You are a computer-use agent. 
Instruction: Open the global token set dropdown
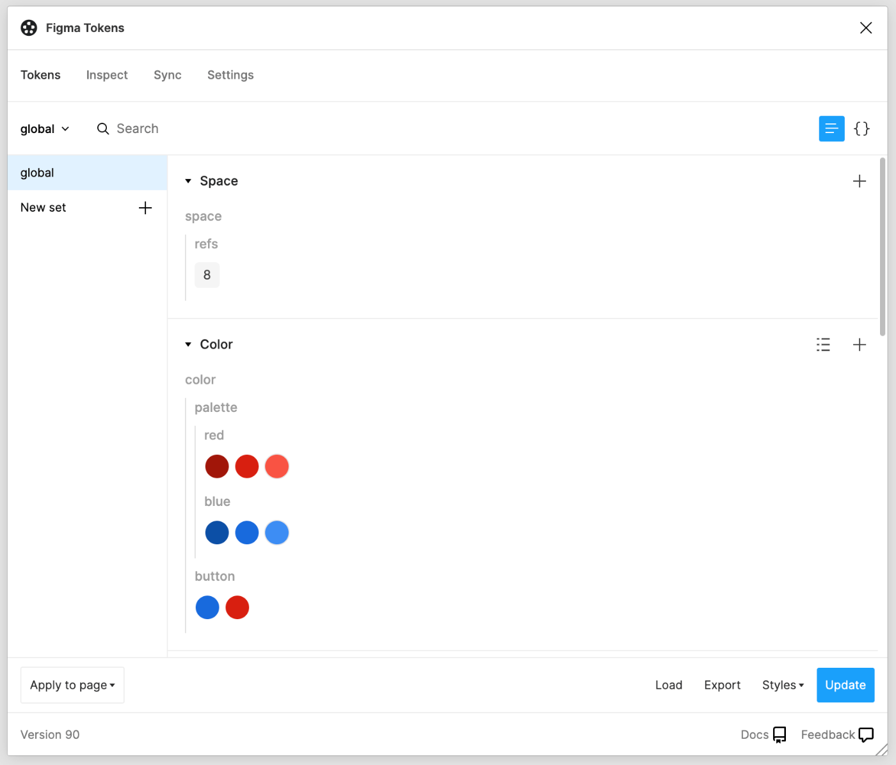(x=44, y=129)
